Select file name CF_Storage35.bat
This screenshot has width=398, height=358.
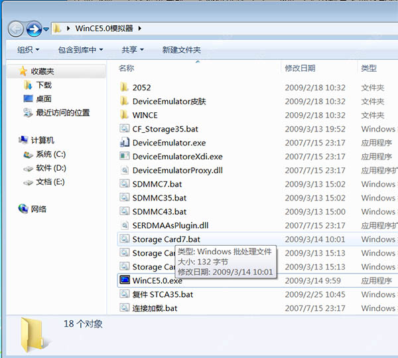(x=165, y=129)
